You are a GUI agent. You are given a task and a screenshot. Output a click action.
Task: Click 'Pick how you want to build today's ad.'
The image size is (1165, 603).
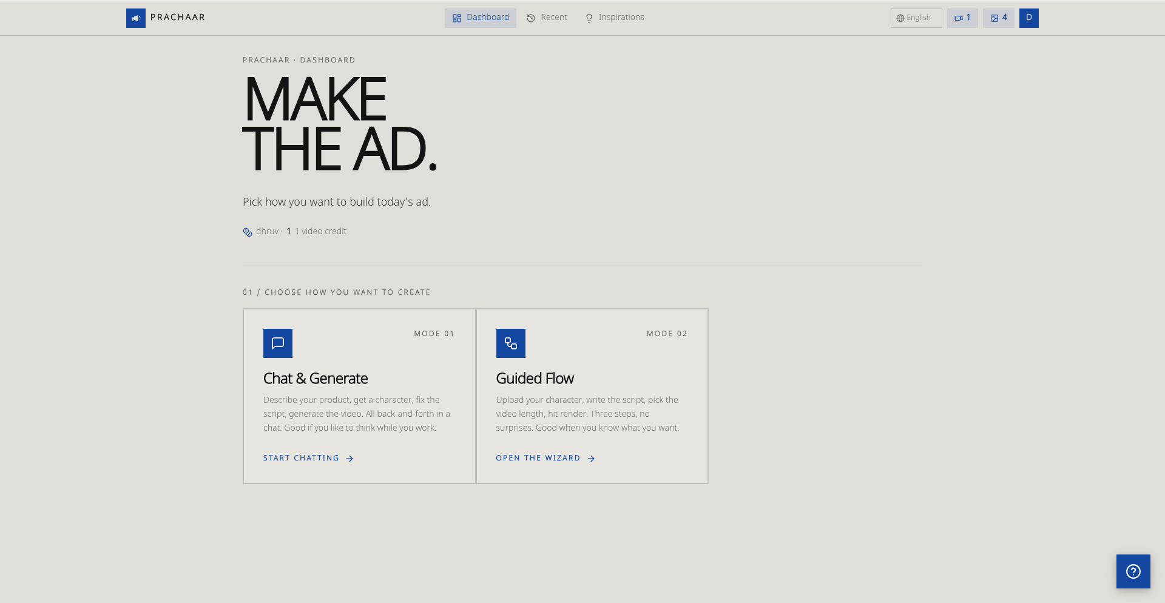tap(337, 202)
